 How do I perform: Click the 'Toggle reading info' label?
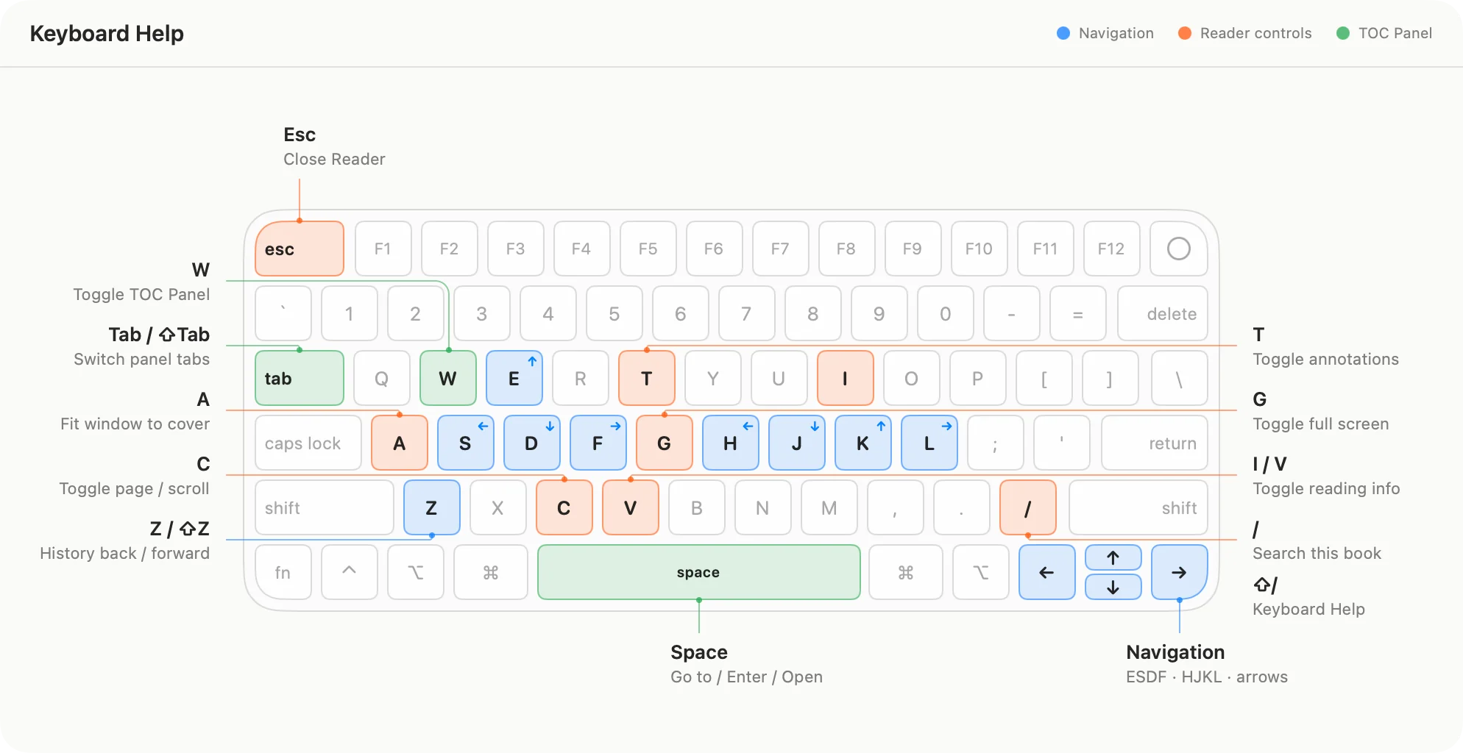coord(1326,488)
